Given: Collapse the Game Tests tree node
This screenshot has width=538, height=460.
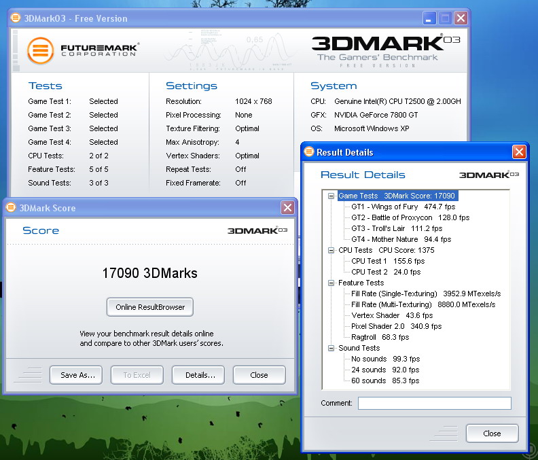Looking at the screenshot, I should [x=331, y=196].
